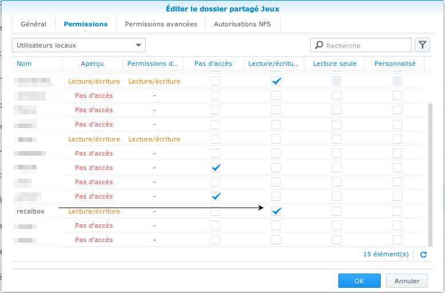
Task: Open the Autorisations NFS tab
Action: (243, 24)
